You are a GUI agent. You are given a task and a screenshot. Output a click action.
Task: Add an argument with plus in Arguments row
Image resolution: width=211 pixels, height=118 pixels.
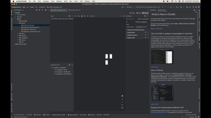tap(146, 32)
